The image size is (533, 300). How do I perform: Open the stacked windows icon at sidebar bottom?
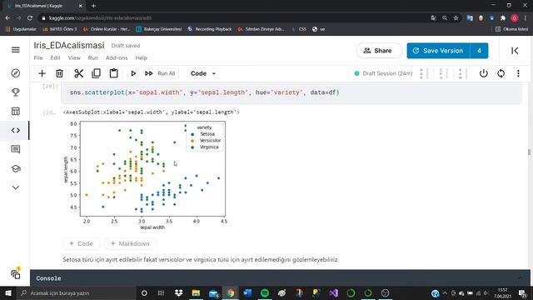[16, 274]
